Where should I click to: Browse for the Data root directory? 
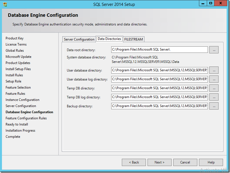[214, 50]
